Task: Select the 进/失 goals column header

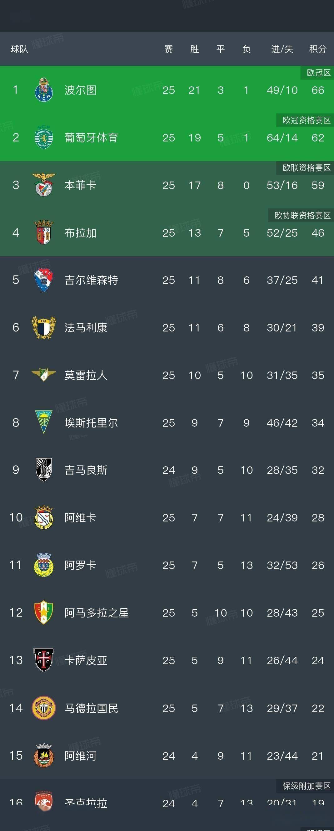Action: tap(282, 49)
